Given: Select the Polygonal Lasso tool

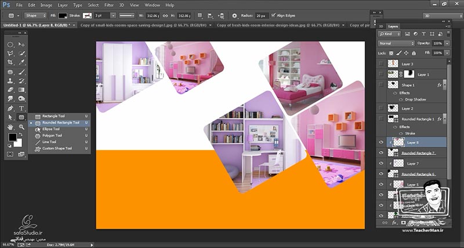Looking at the screenshot, I should click(10, 53).
